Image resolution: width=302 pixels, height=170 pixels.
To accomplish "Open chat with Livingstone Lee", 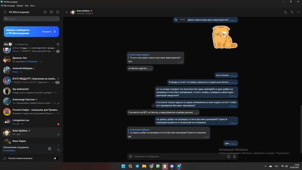I will 32,122.
